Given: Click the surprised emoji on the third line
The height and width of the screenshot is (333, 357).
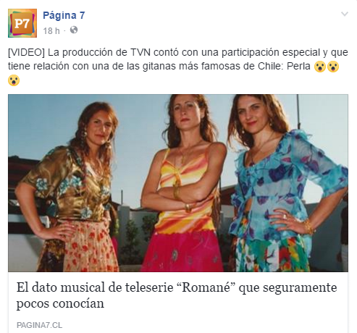Looking at the screenshot, I should [x=14, y=80].
